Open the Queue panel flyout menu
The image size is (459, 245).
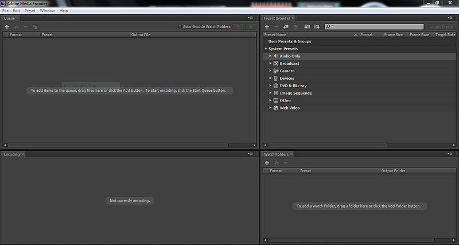tap(251, 18)
